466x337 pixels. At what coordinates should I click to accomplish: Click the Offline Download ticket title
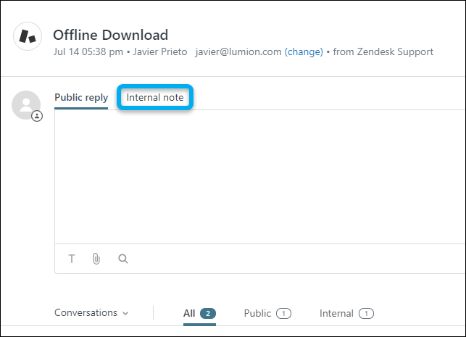click(x=110, y=34)
